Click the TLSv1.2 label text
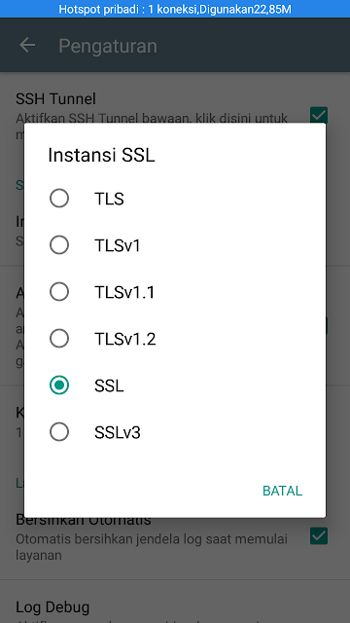Screen dimensions: 350x623 pos(125,339)
